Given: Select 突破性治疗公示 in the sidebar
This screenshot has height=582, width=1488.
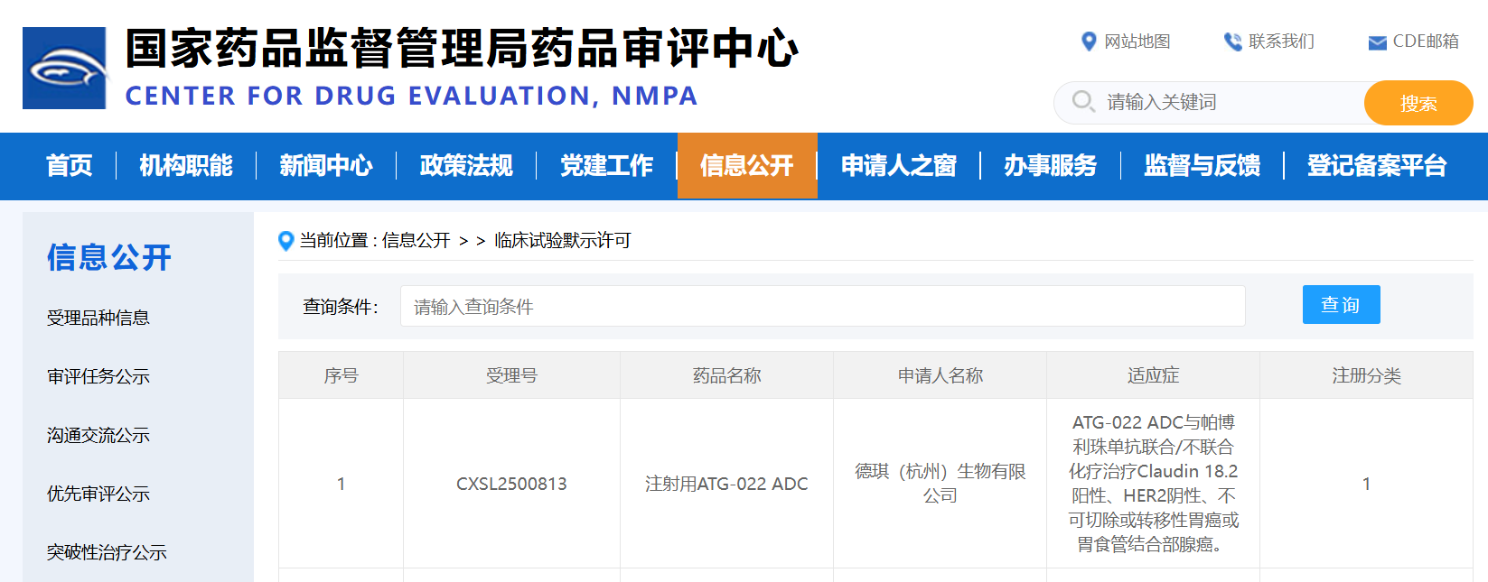Looking at the screenshot, I should pos(107,552).
